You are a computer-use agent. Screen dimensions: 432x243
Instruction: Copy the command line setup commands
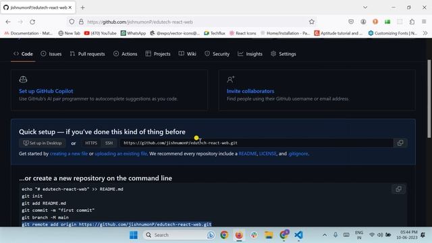[398, 189]
